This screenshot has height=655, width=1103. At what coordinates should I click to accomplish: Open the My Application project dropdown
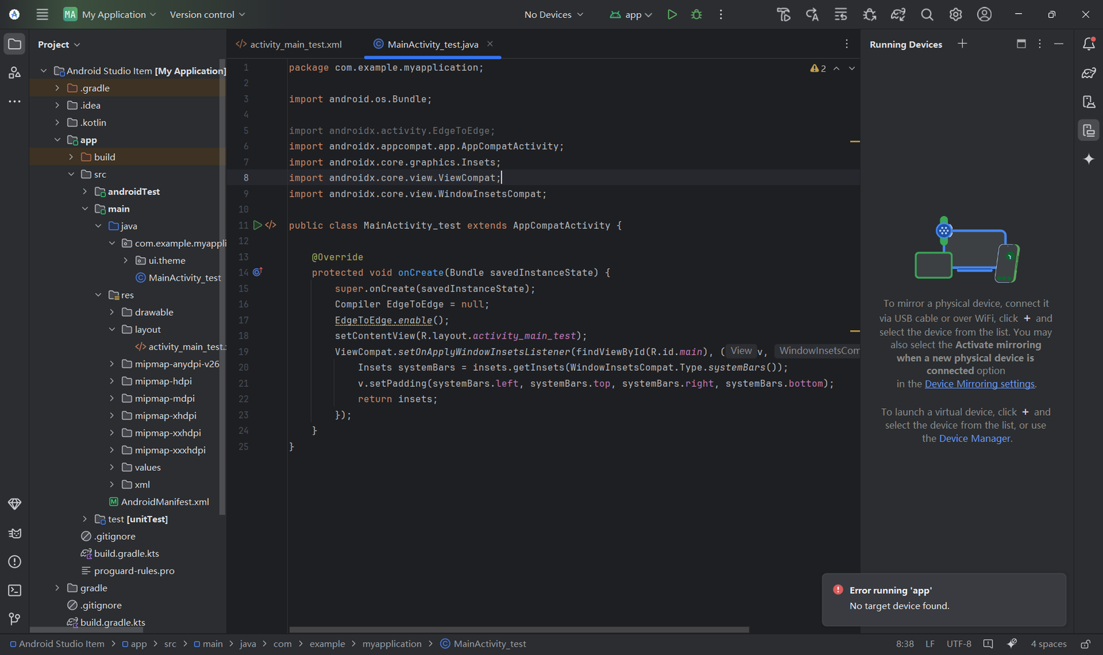(110, 14)
